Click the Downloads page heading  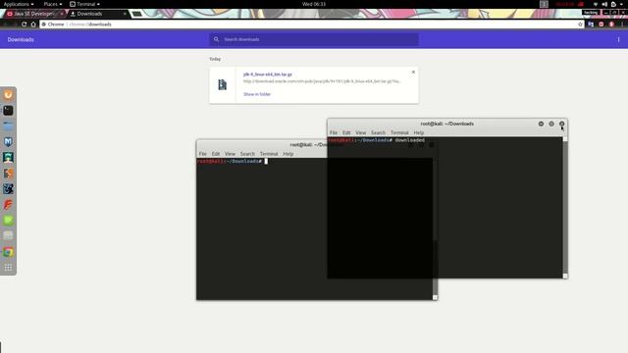[21, 39]
